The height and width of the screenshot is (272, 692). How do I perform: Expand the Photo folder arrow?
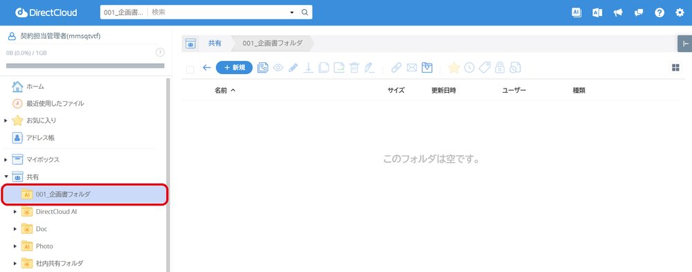tap(15, 246)
